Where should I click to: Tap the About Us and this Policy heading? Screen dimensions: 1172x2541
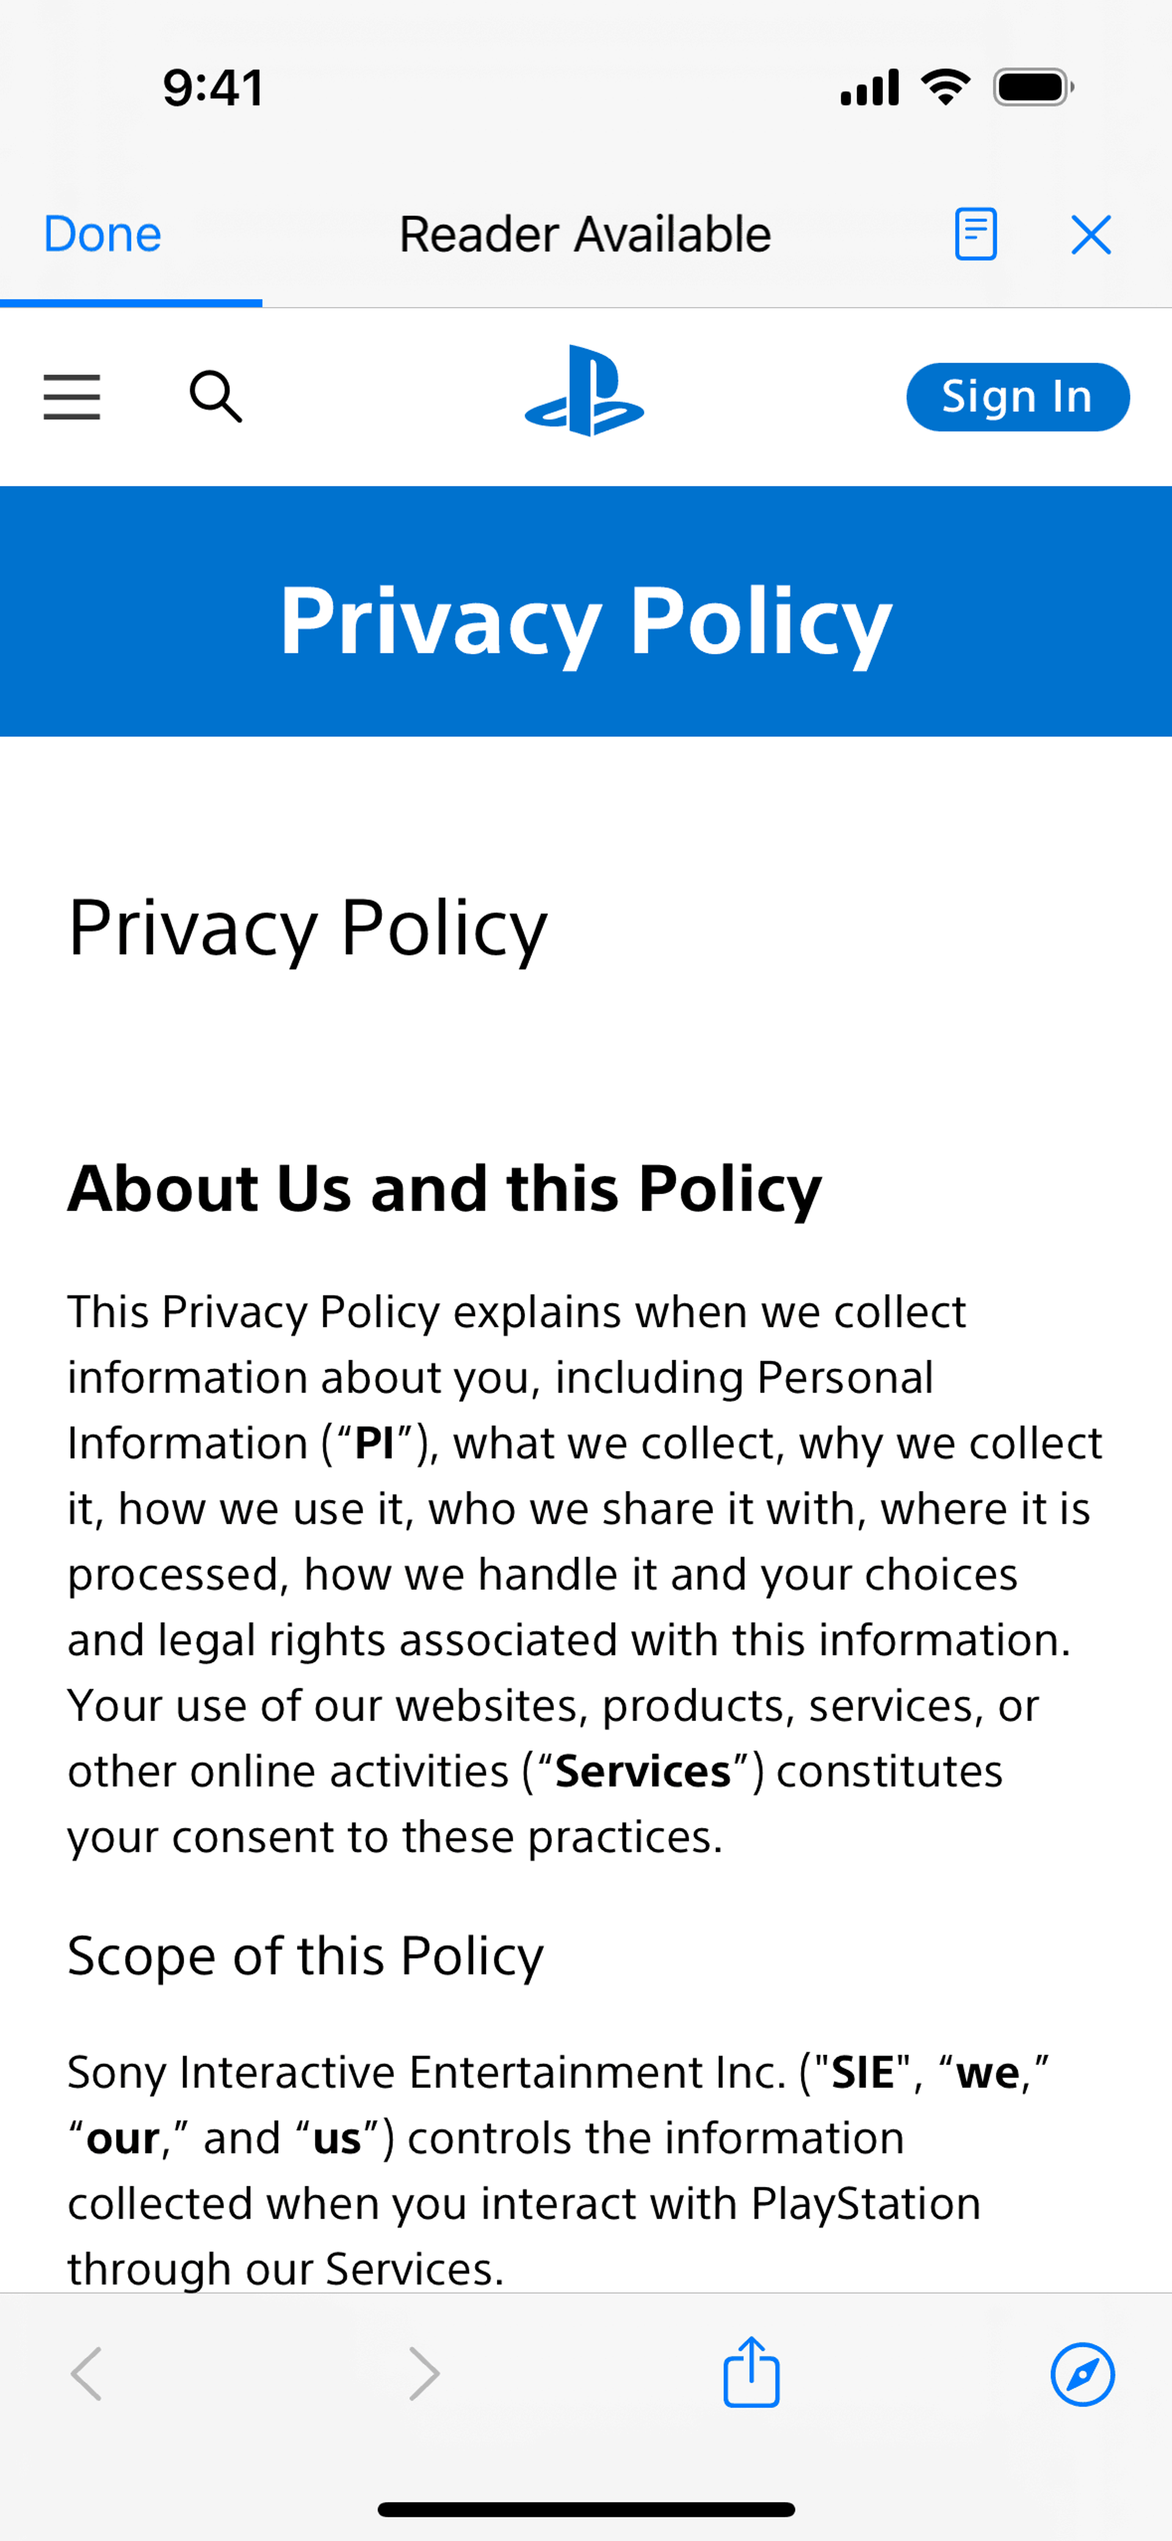click(x=444, y=1187)
